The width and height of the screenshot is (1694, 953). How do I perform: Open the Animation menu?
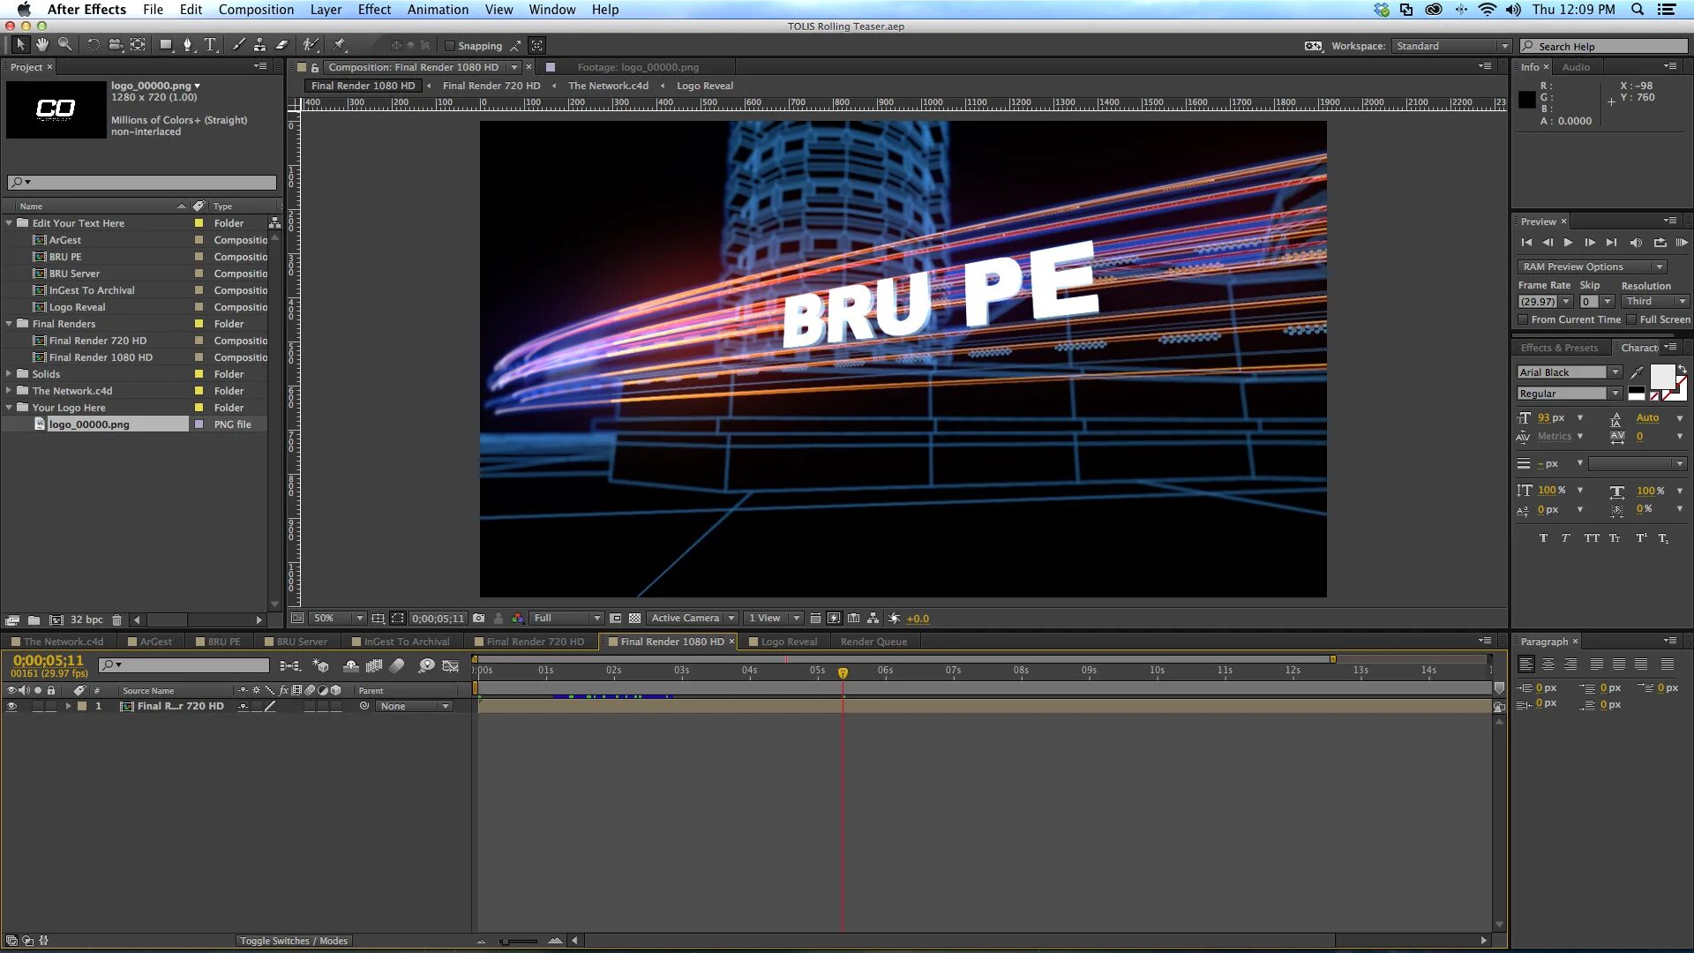click(x=438, y=10)
